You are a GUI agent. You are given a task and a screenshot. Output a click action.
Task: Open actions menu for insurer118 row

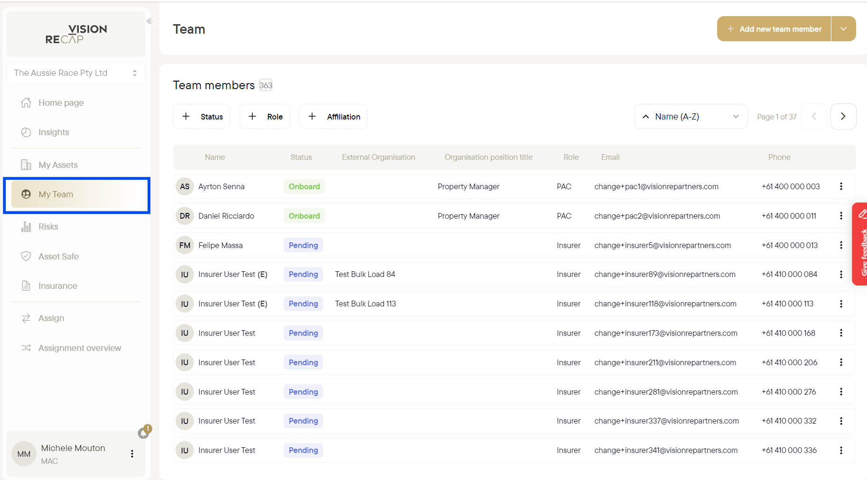(841, 304)
